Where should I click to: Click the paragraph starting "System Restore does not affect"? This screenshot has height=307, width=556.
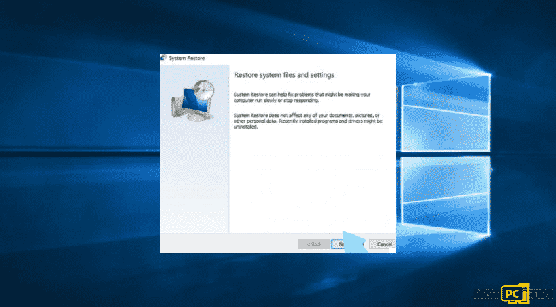click(308, 121)
